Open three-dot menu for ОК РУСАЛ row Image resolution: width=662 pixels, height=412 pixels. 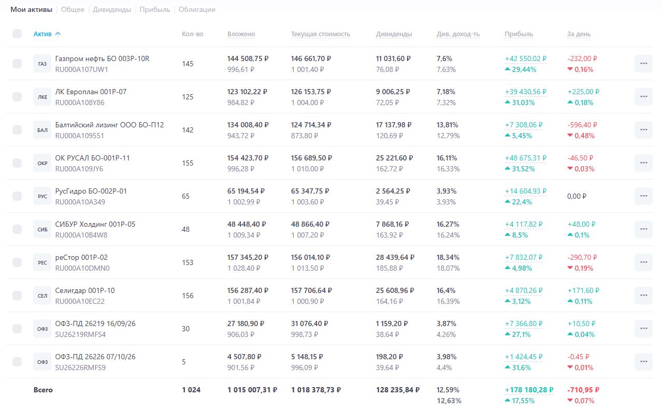pyautogui.click(x=643, y=163)
